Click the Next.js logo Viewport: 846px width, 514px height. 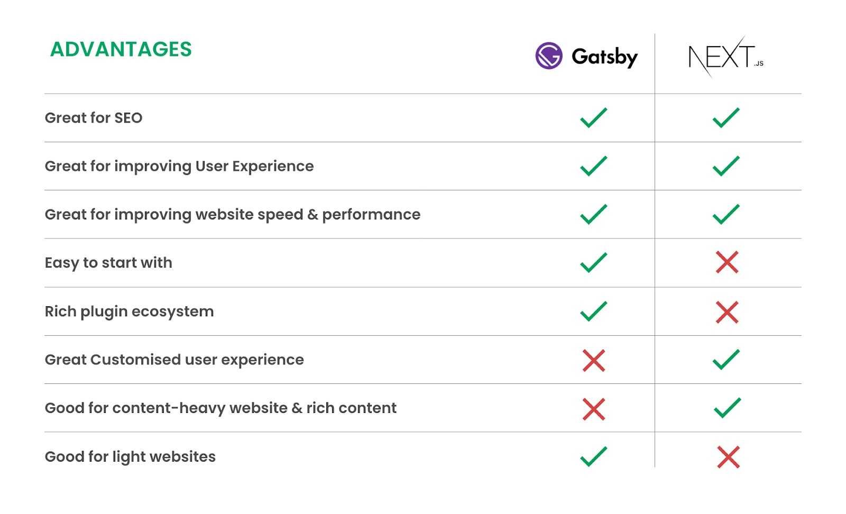(725, 57)
